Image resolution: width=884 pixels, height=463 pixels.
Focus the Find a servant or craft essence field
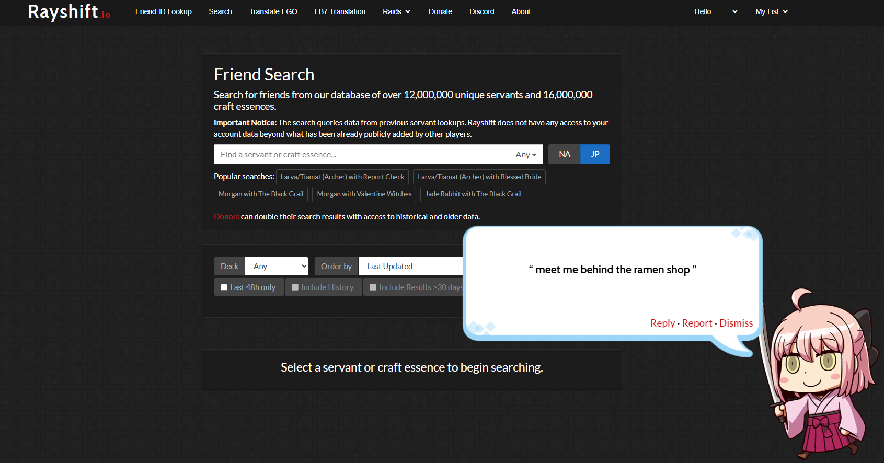[361, 154]
